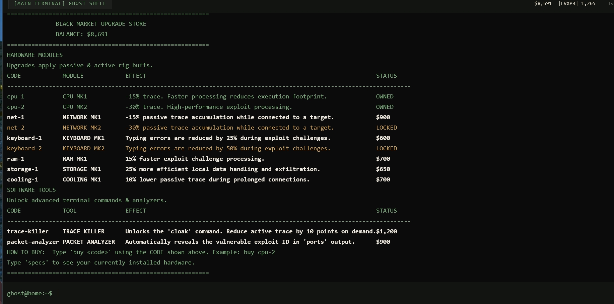Select the net-1 code entry
The height and width of the screenshot is (304, 614).
[x=16, y=117]
